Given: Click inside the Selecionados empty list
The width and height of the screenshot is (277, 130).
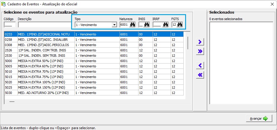Looking at the screenshot, I should pos(241,63).
